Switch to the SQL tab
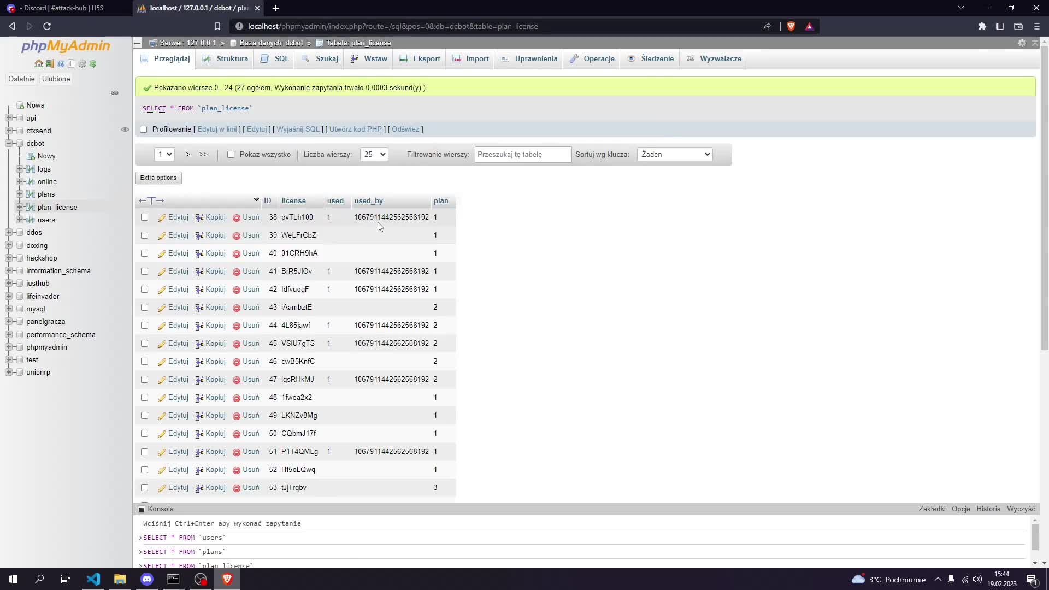This screenshot has width=1049, height=590. coord(274,58)
